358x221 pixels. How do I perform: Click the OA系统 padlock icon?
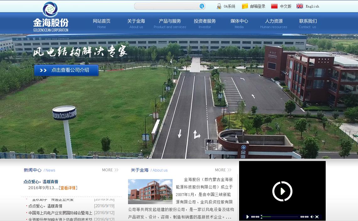click(x=219, y=6)
